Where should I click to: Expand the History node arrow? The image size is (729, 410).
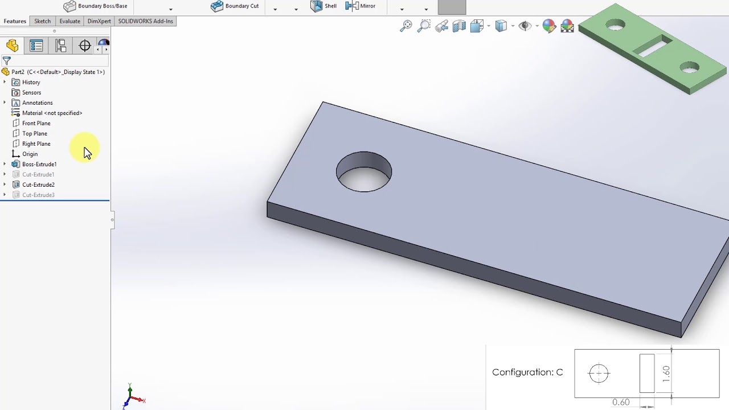coord(5,82)
